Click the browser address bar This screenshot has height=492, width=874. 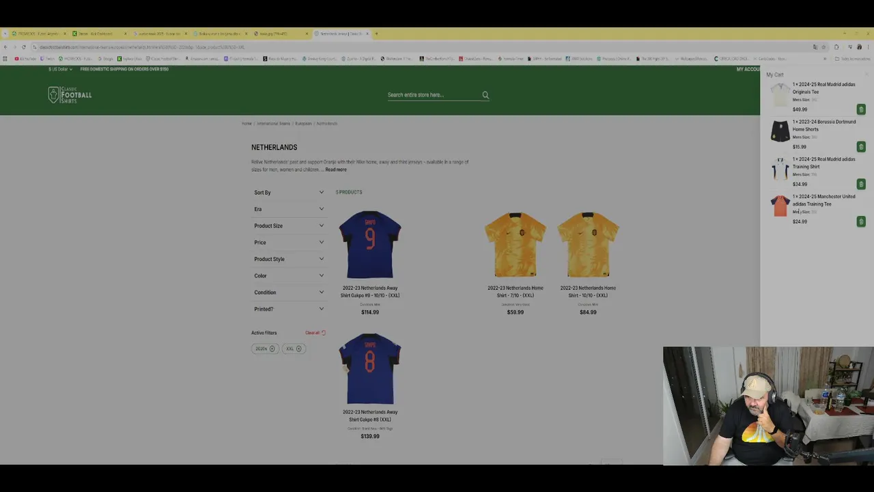(x=423, y=47)
